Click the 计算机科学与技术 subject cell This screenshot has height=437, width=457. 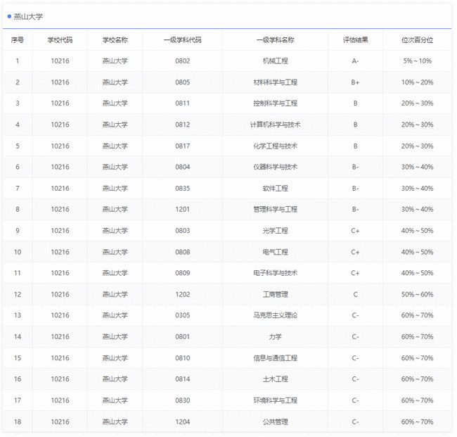tap(276, 125)
